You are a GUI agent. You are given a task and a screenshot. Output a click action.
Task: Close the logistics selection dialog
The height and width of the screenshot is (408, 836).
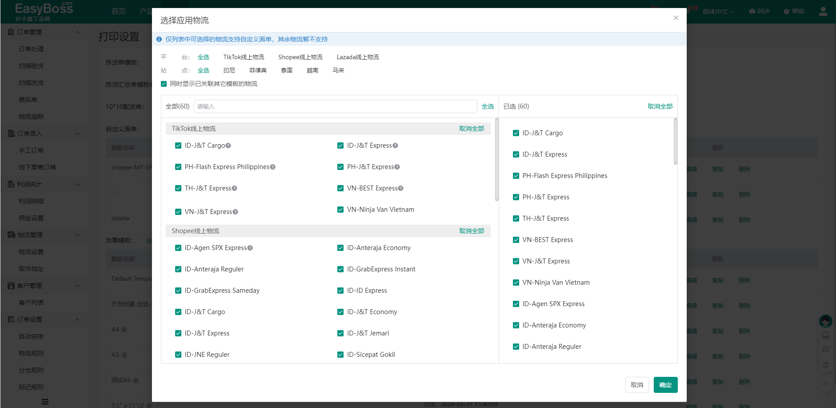point(676,18)
